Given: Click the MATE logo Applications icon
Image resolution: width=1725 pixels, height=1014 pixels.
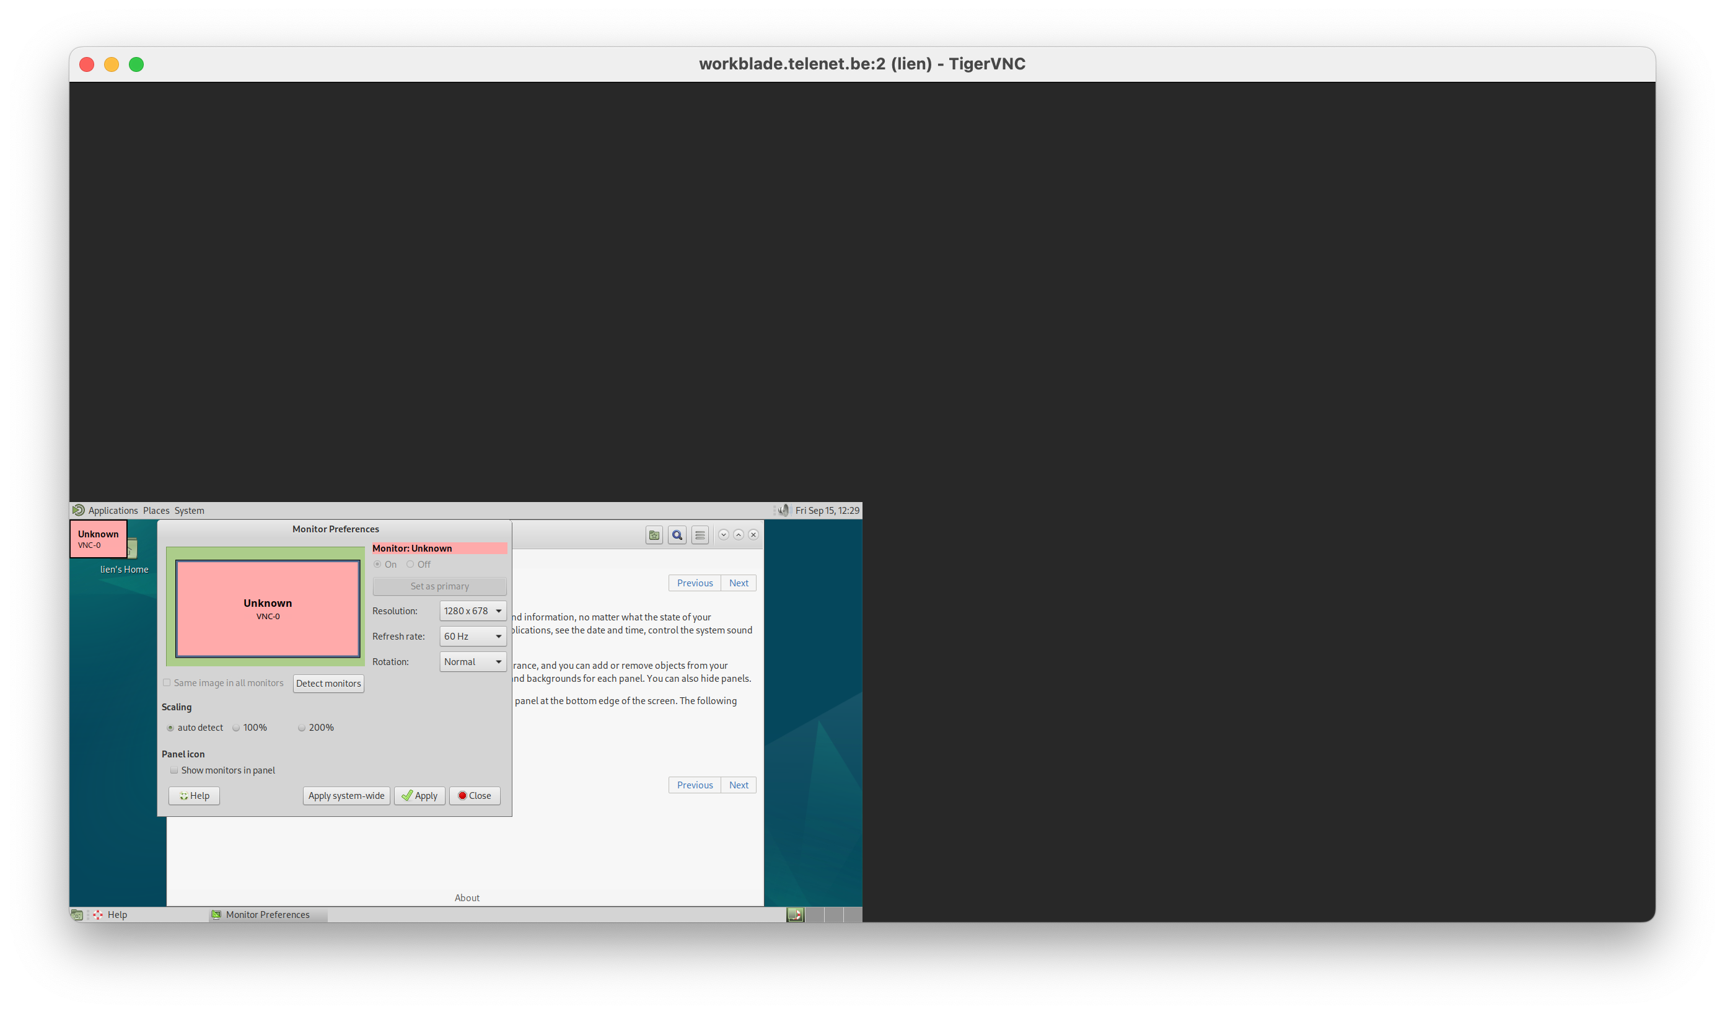Looking at the screenshot, I should point(79,510).
